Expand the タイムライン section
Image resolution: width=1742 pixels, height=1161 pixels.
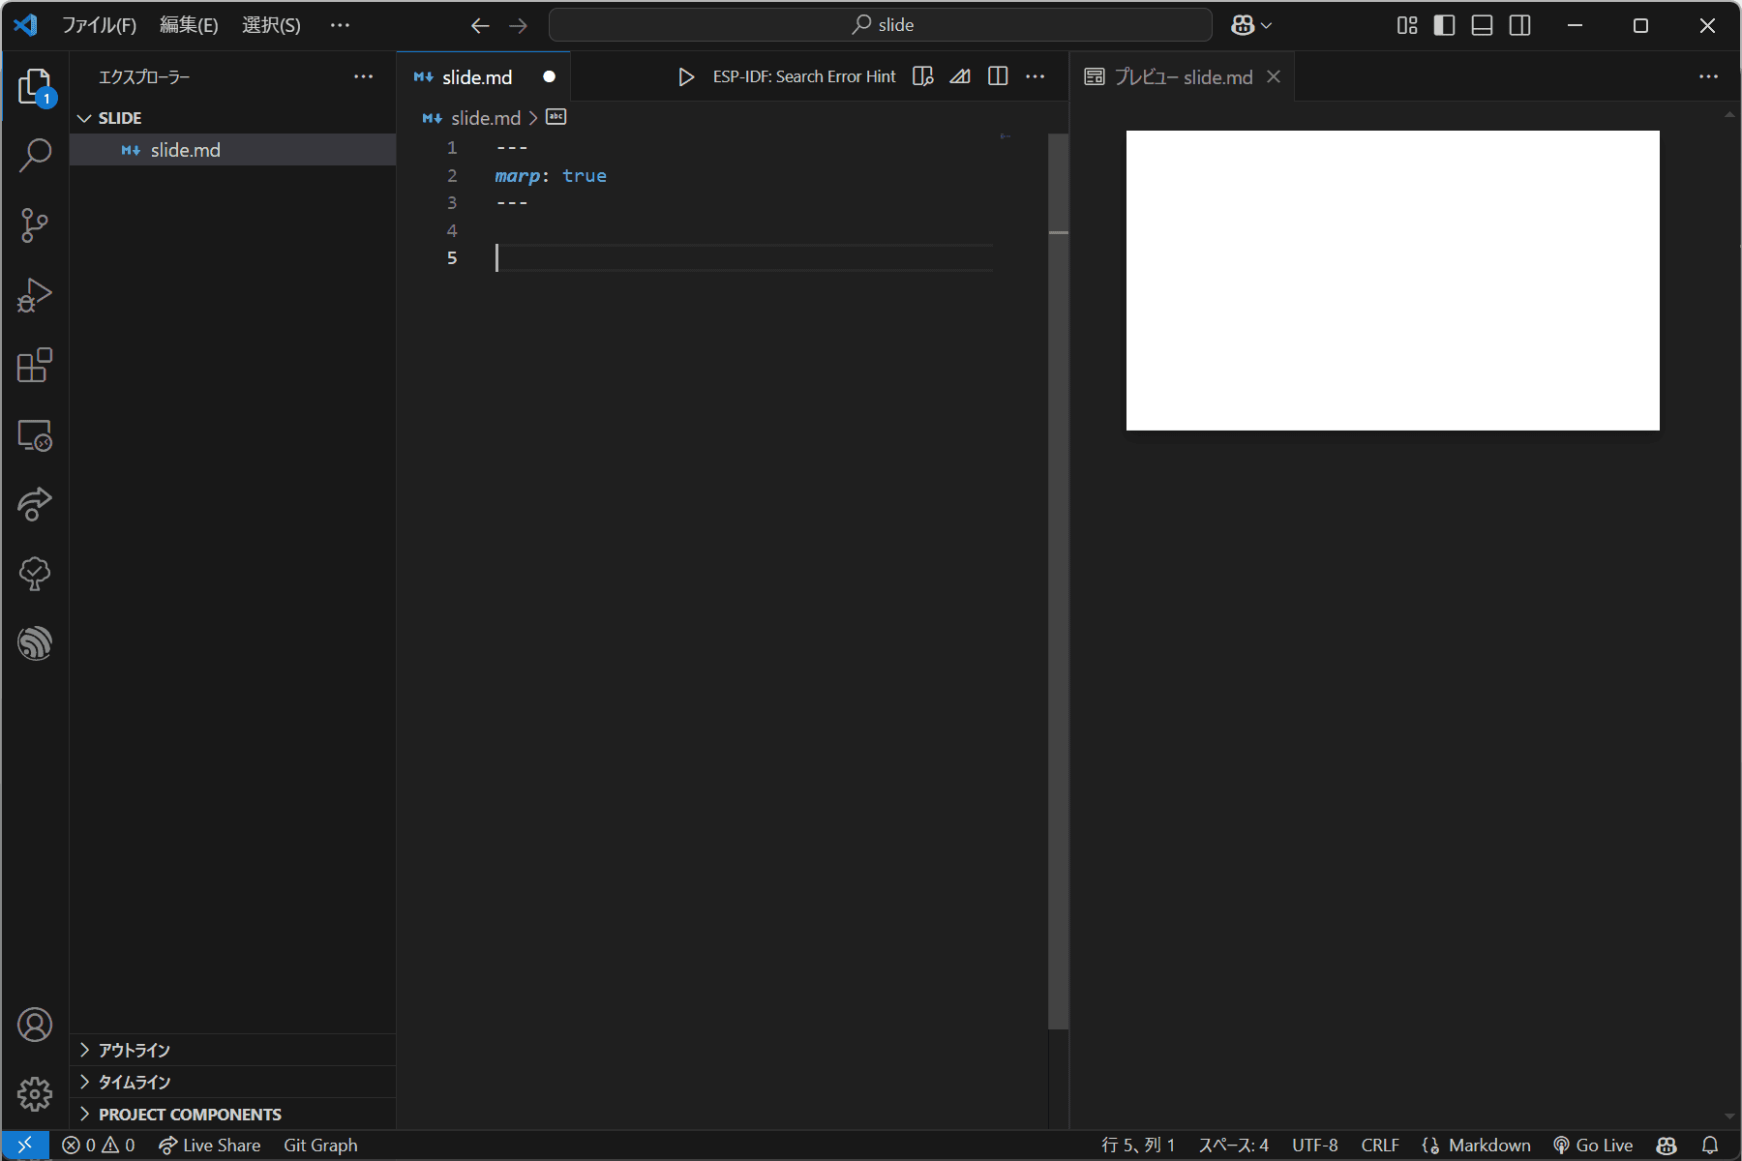[135, 1082]
